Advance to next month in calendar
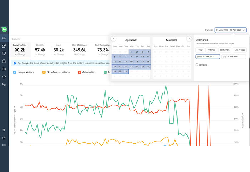Image resolution: width=250 pixels, height=172 pixels. 189,39
